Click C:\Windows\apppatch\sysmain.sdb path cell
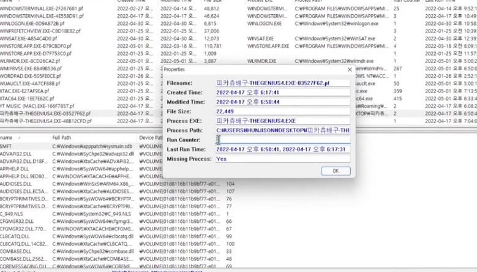 [x=92, y=146]
